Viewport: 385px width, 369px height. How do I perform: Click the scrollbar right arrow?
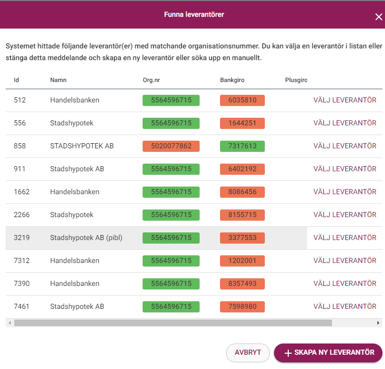pos(378,323)
